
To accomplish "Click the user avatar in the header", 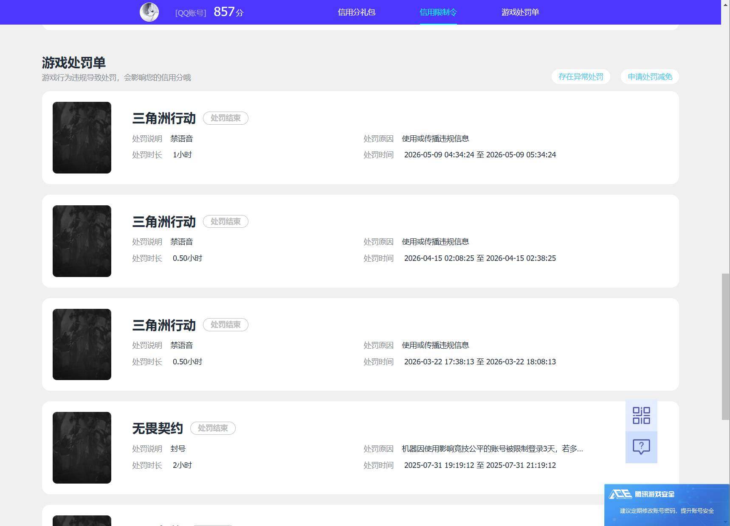I will click(x=149, y=12).
